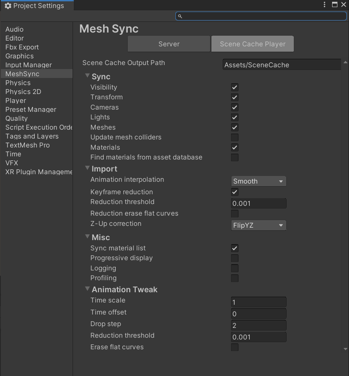
Task: Collapse the Animation Tweak section
Action: [87, 289]
